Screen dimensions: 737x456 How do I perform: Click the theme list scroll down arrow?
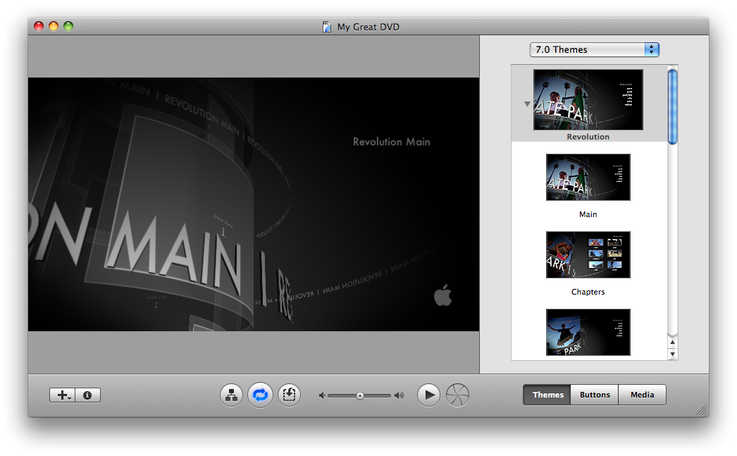[672, 354]
